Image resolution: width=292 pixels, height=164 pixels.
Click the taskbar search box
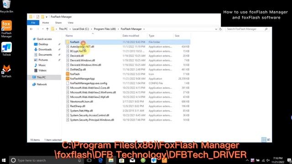46,160
